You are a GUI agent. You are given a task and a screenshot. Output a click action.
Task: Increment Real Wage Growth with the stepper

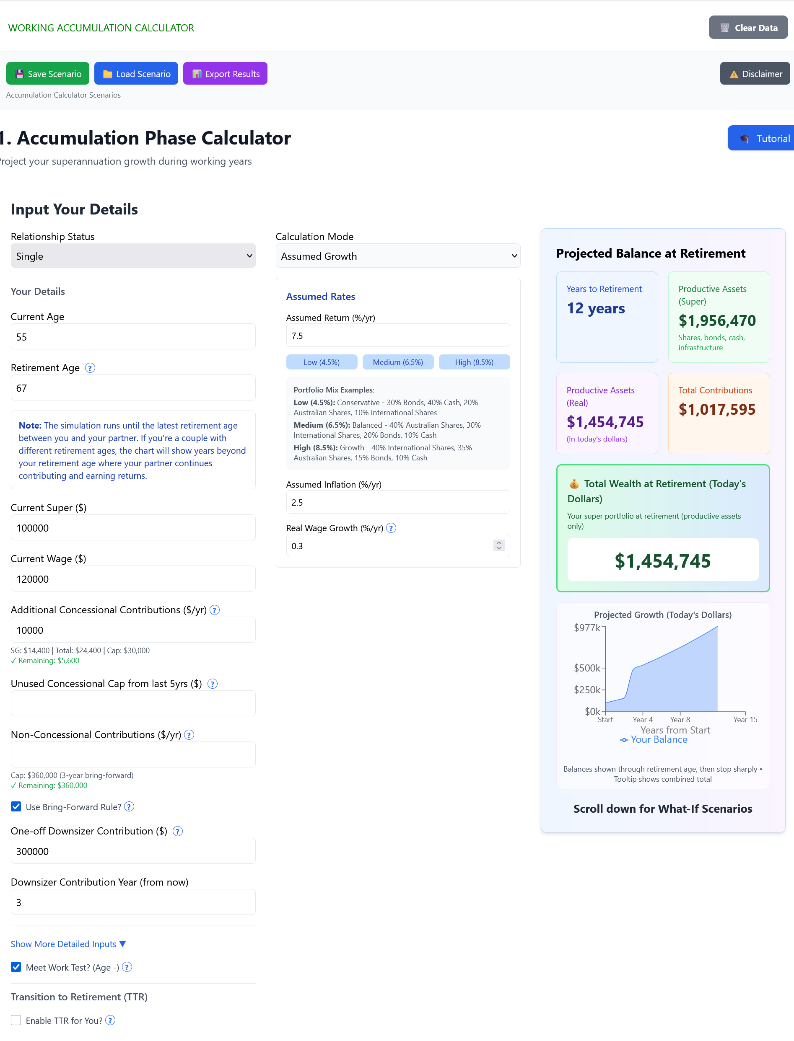point(498,542)
